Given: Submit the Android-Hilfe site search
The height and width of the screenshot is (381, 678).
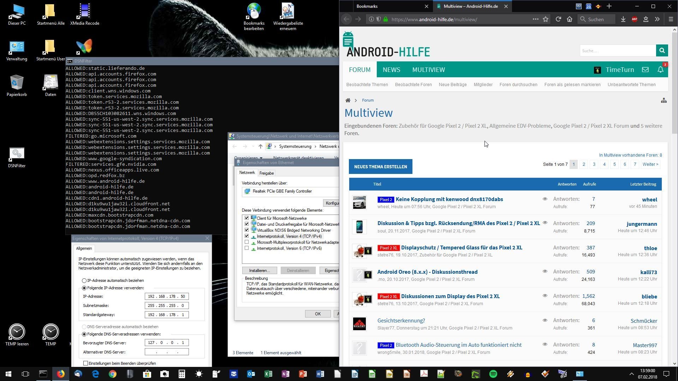Looking at the screenshot, I should [x=662, y=50].
